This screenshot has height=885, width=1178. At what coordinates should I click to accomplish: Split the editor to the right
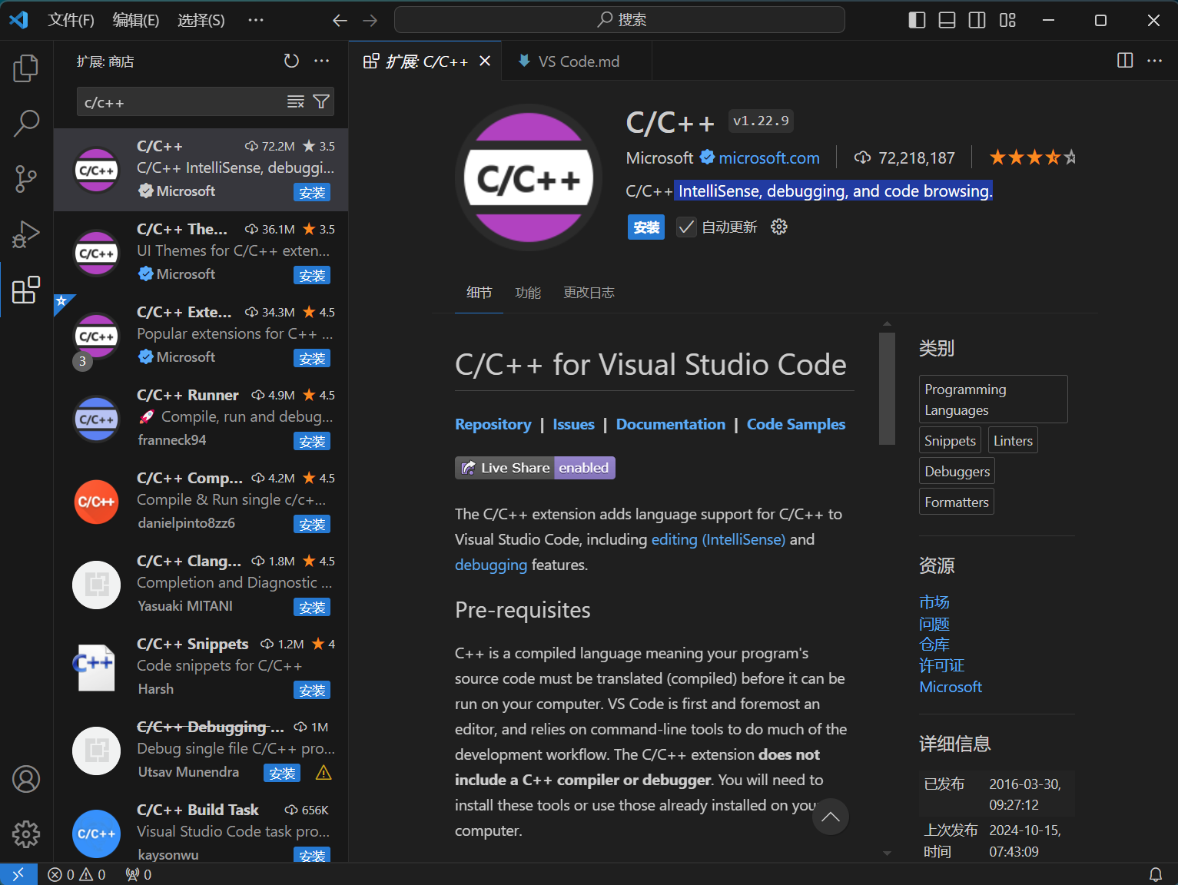point(1125,61)
